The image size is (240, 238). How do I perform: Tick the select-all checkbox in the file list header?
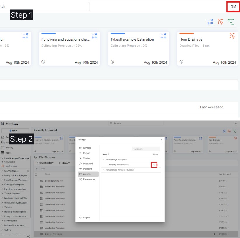click(x=36, y=174)
